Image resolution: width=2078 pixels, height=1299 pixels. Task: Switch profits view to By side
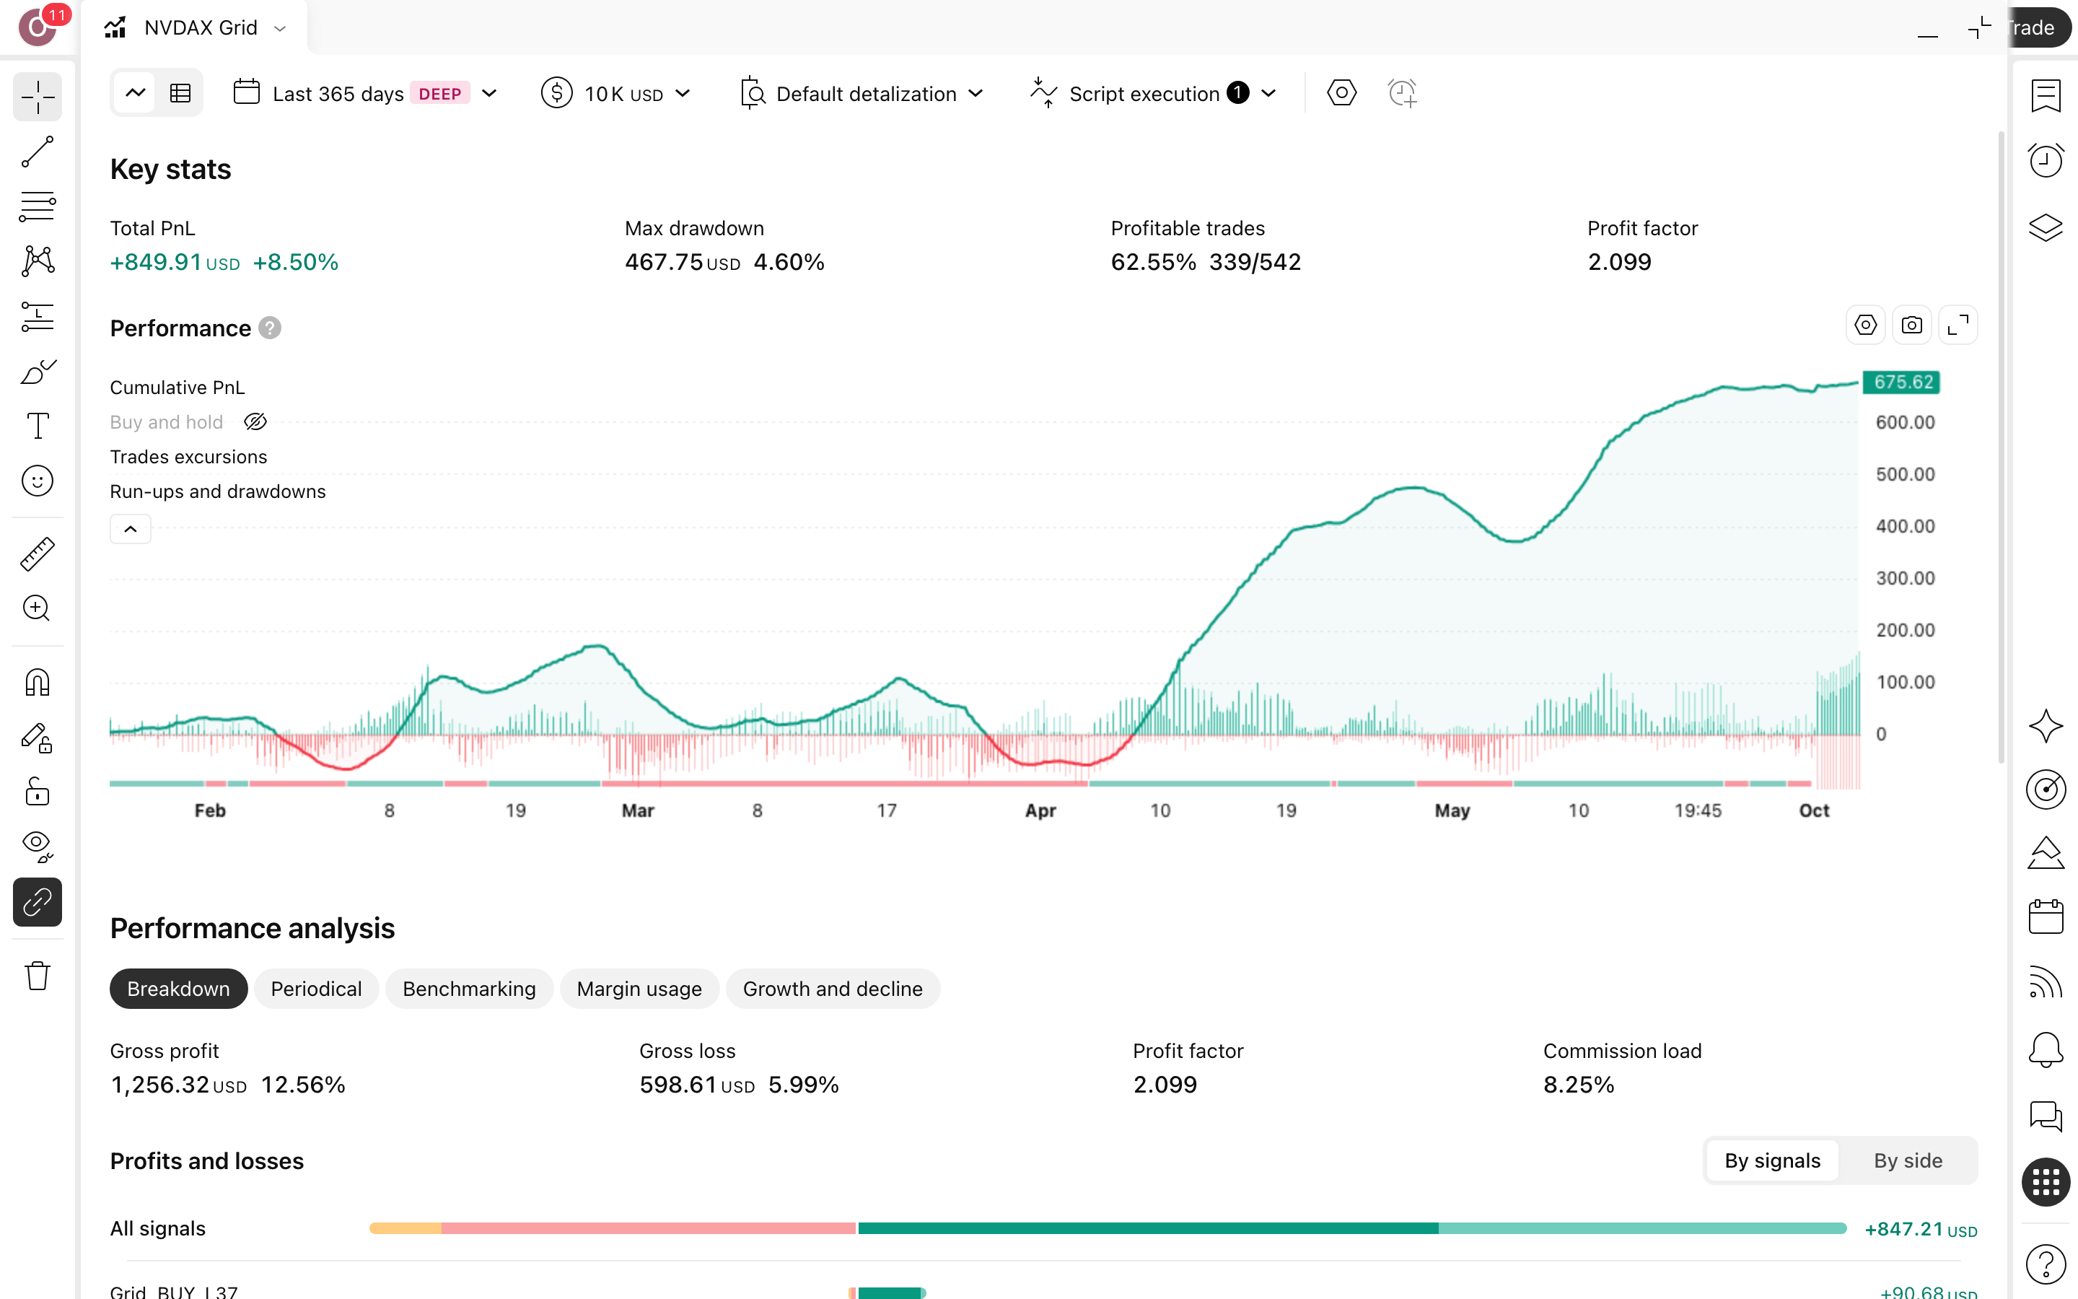tap(1907, 1160)
